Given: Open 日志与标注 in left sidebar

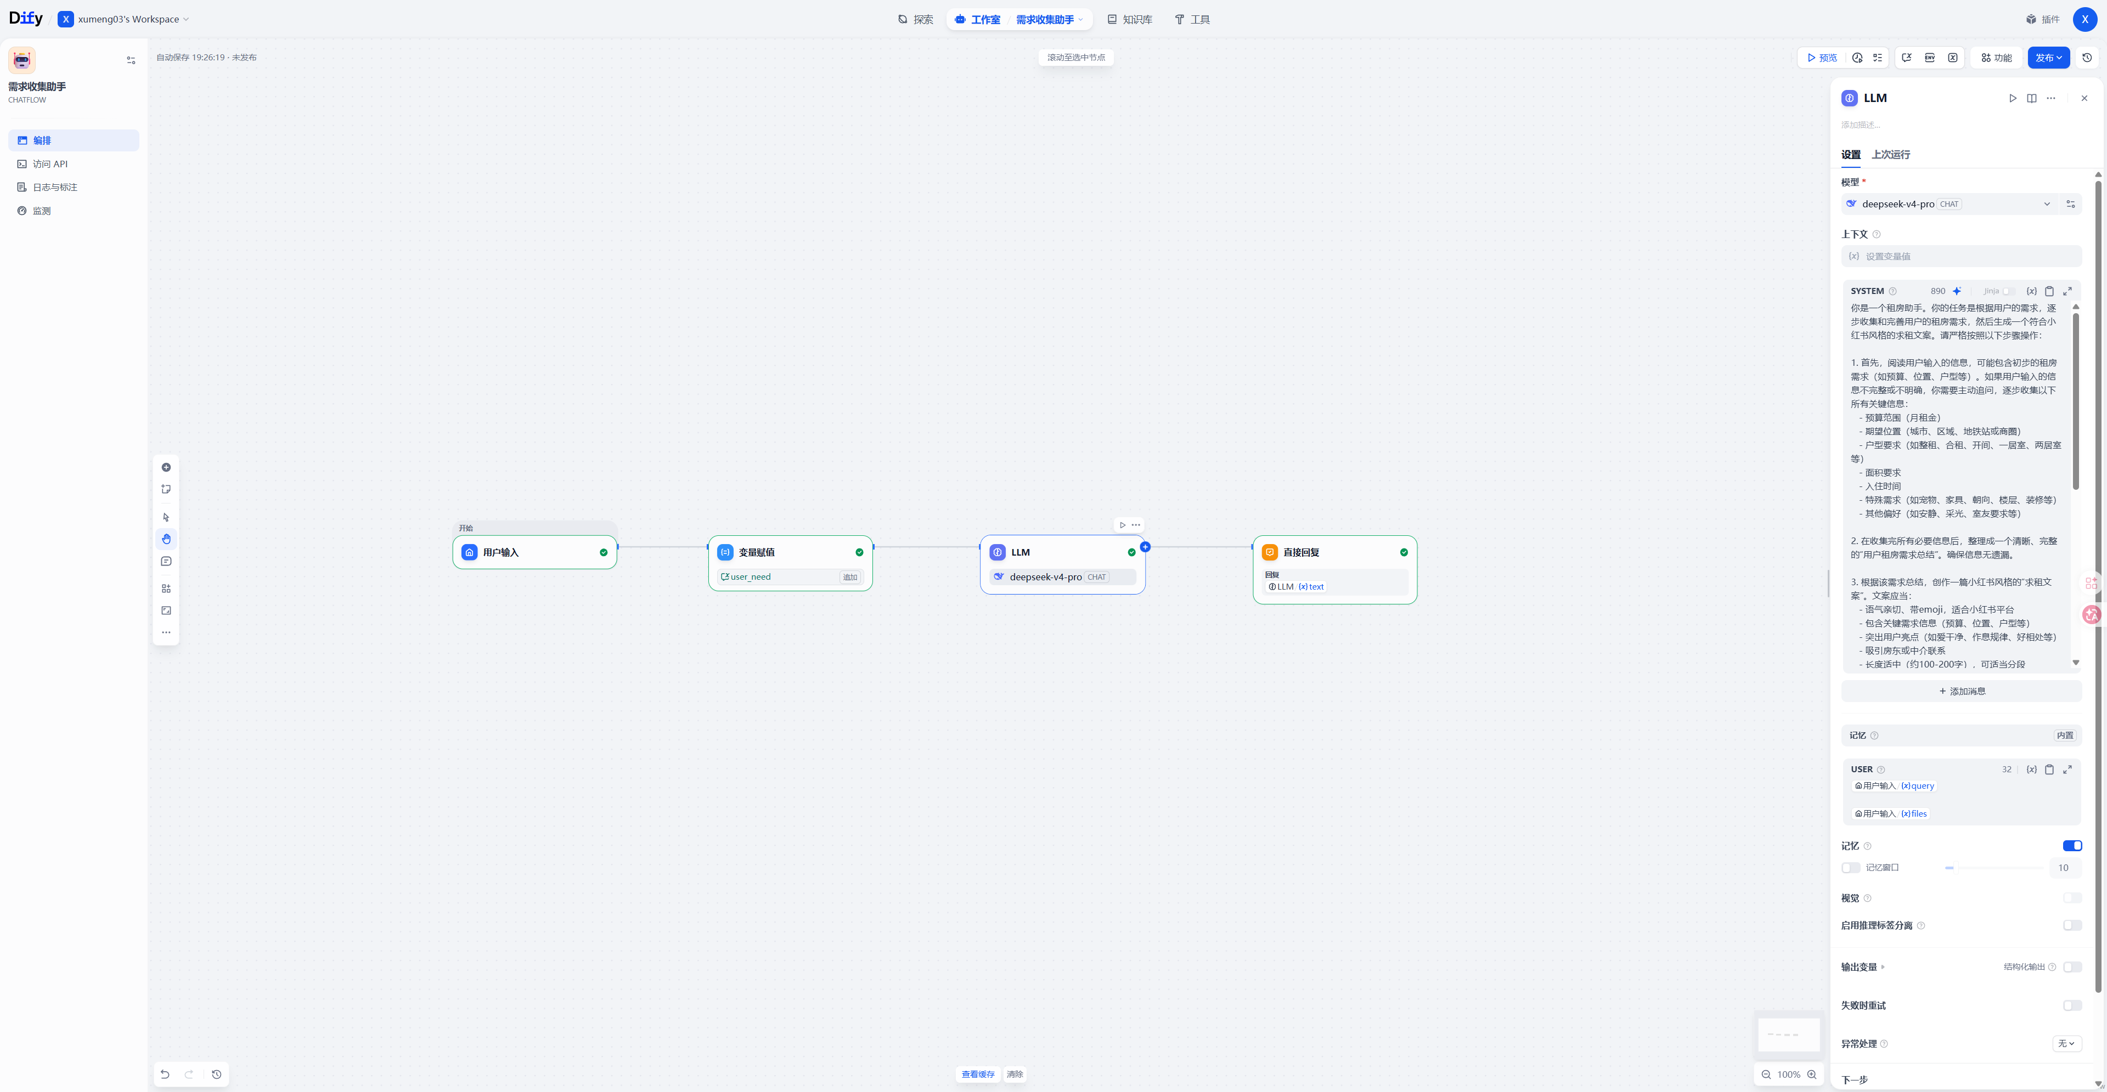Looking at the screenshot, I should pos(74,187).
